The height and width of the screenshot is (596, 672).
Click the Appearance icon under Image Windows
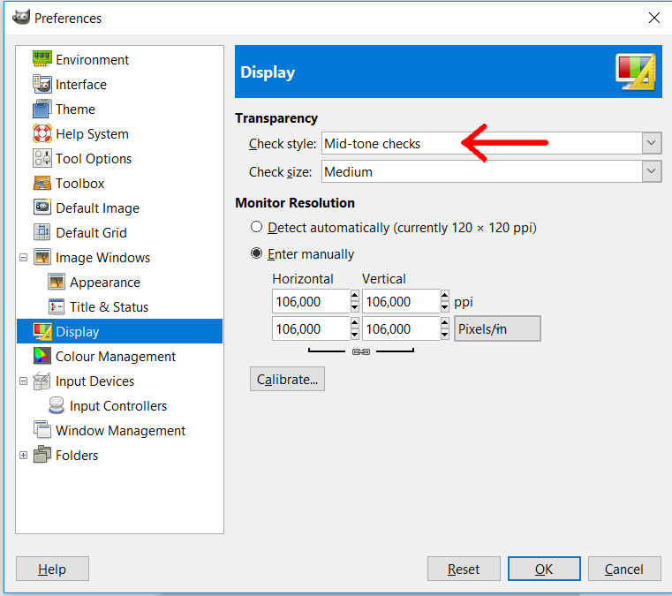(x=57, y=283)
